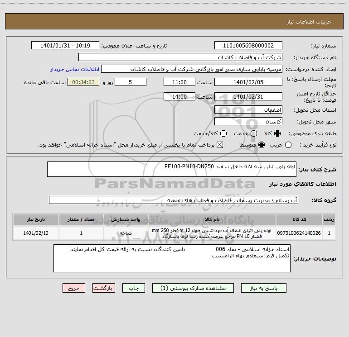Click the نام کالا column header
This screenshot has height=337, width=349.
(x=212, y=219)
